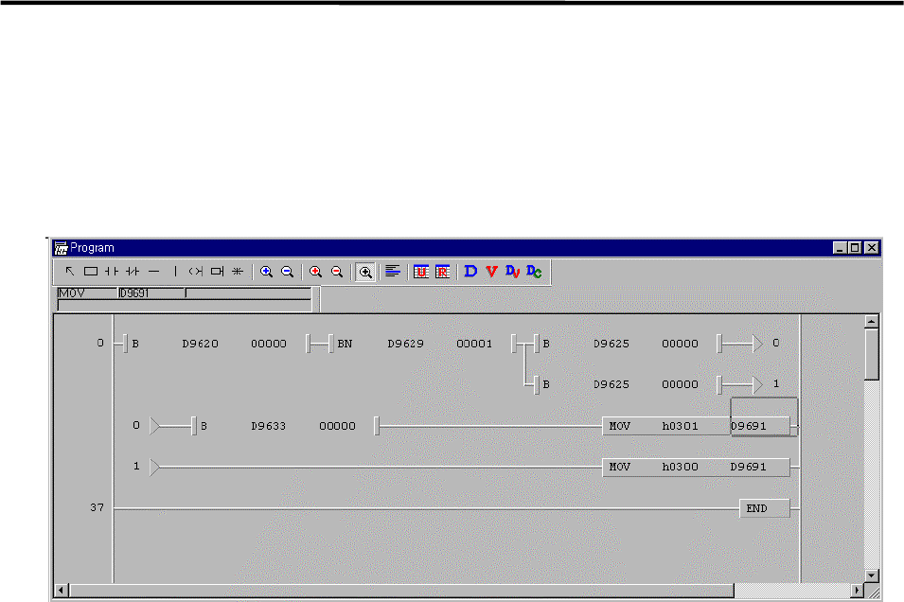The height and width of the screenshot is (602, 904).
Task: Click value 00000 after D9620
Action: click(268, 344)
